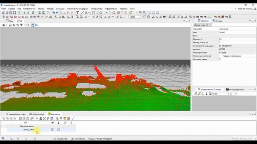Click the down arrow icon in Dynamic 3D panel toolbar
The image size is (257, 144).
tap(206, 94)
